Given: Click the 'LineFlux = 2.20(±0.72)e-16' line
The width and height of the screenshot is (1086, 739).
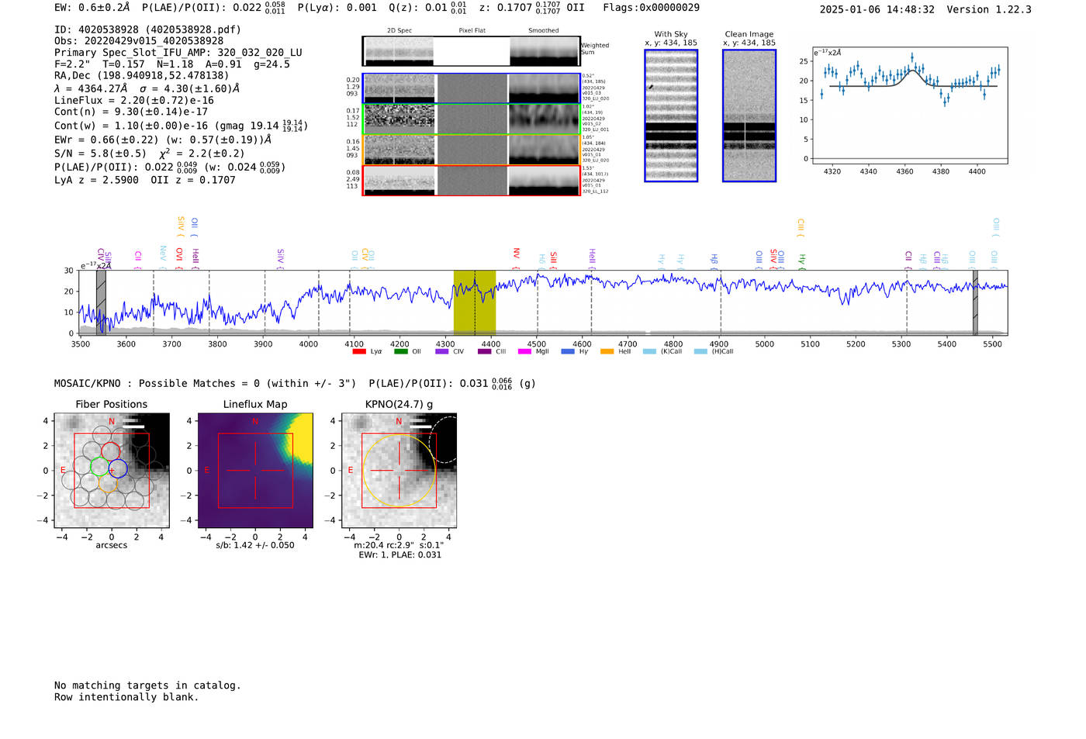Looking at the screenshot, I should pos(134,101).
